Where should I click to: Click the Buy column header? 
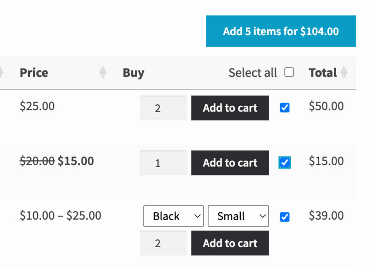[x=133, y=72]
